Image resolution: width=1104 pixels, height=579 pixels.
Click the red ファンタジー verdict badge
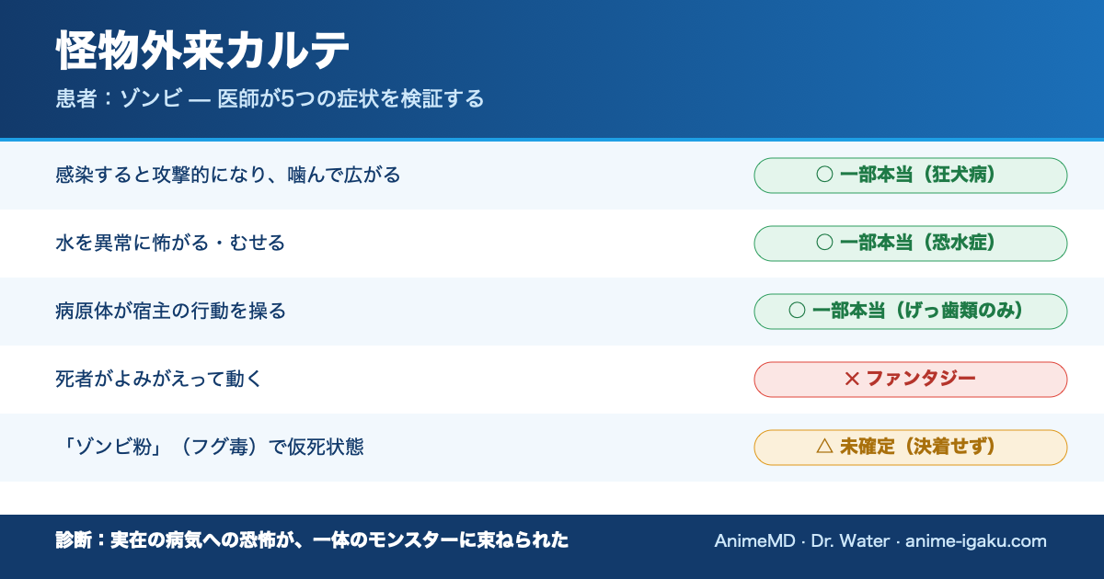point(911,380)
